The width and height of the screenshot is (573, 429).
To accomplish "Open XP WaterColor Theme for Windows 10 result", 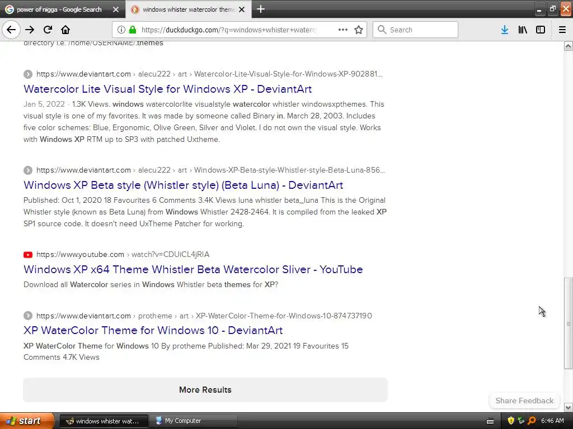I will [153, 330].
